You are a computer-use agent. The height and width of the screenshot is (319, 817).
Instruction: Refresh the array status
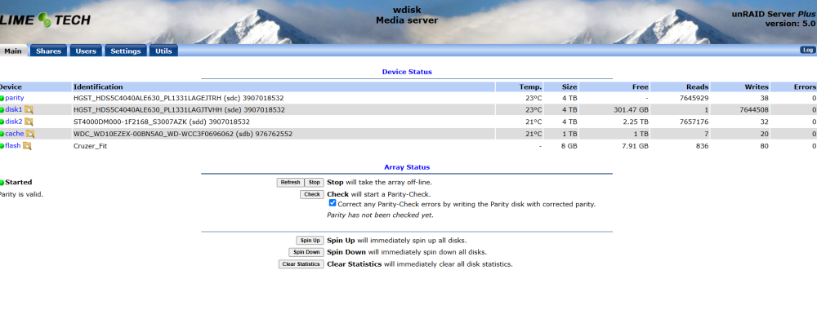pos(290,183)
